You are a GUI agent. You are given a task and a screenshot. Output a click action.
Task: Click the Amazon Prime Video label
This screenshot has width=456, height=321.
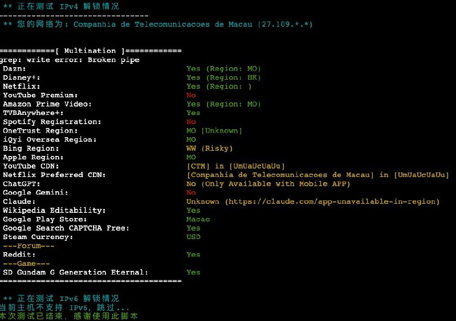point(47,104)
